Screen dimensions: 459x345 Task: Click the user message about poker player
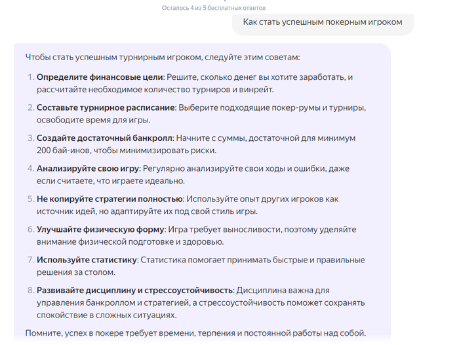click(324, 23)
